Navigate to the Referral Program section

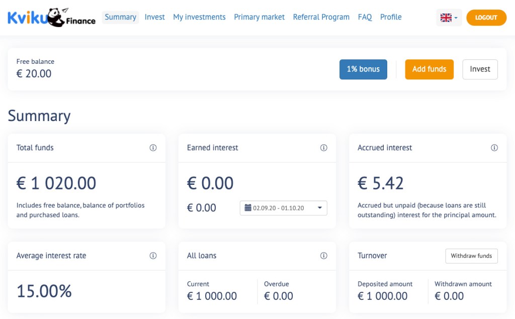point(321,17)
